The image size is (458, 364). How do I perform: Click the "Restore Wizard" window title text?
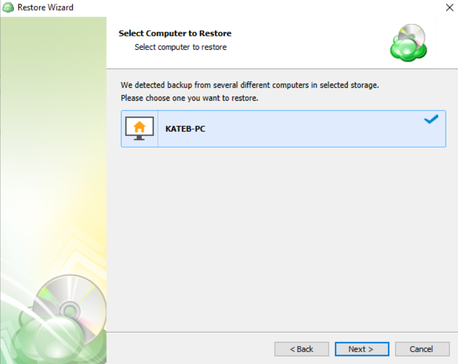pos(45,7)
